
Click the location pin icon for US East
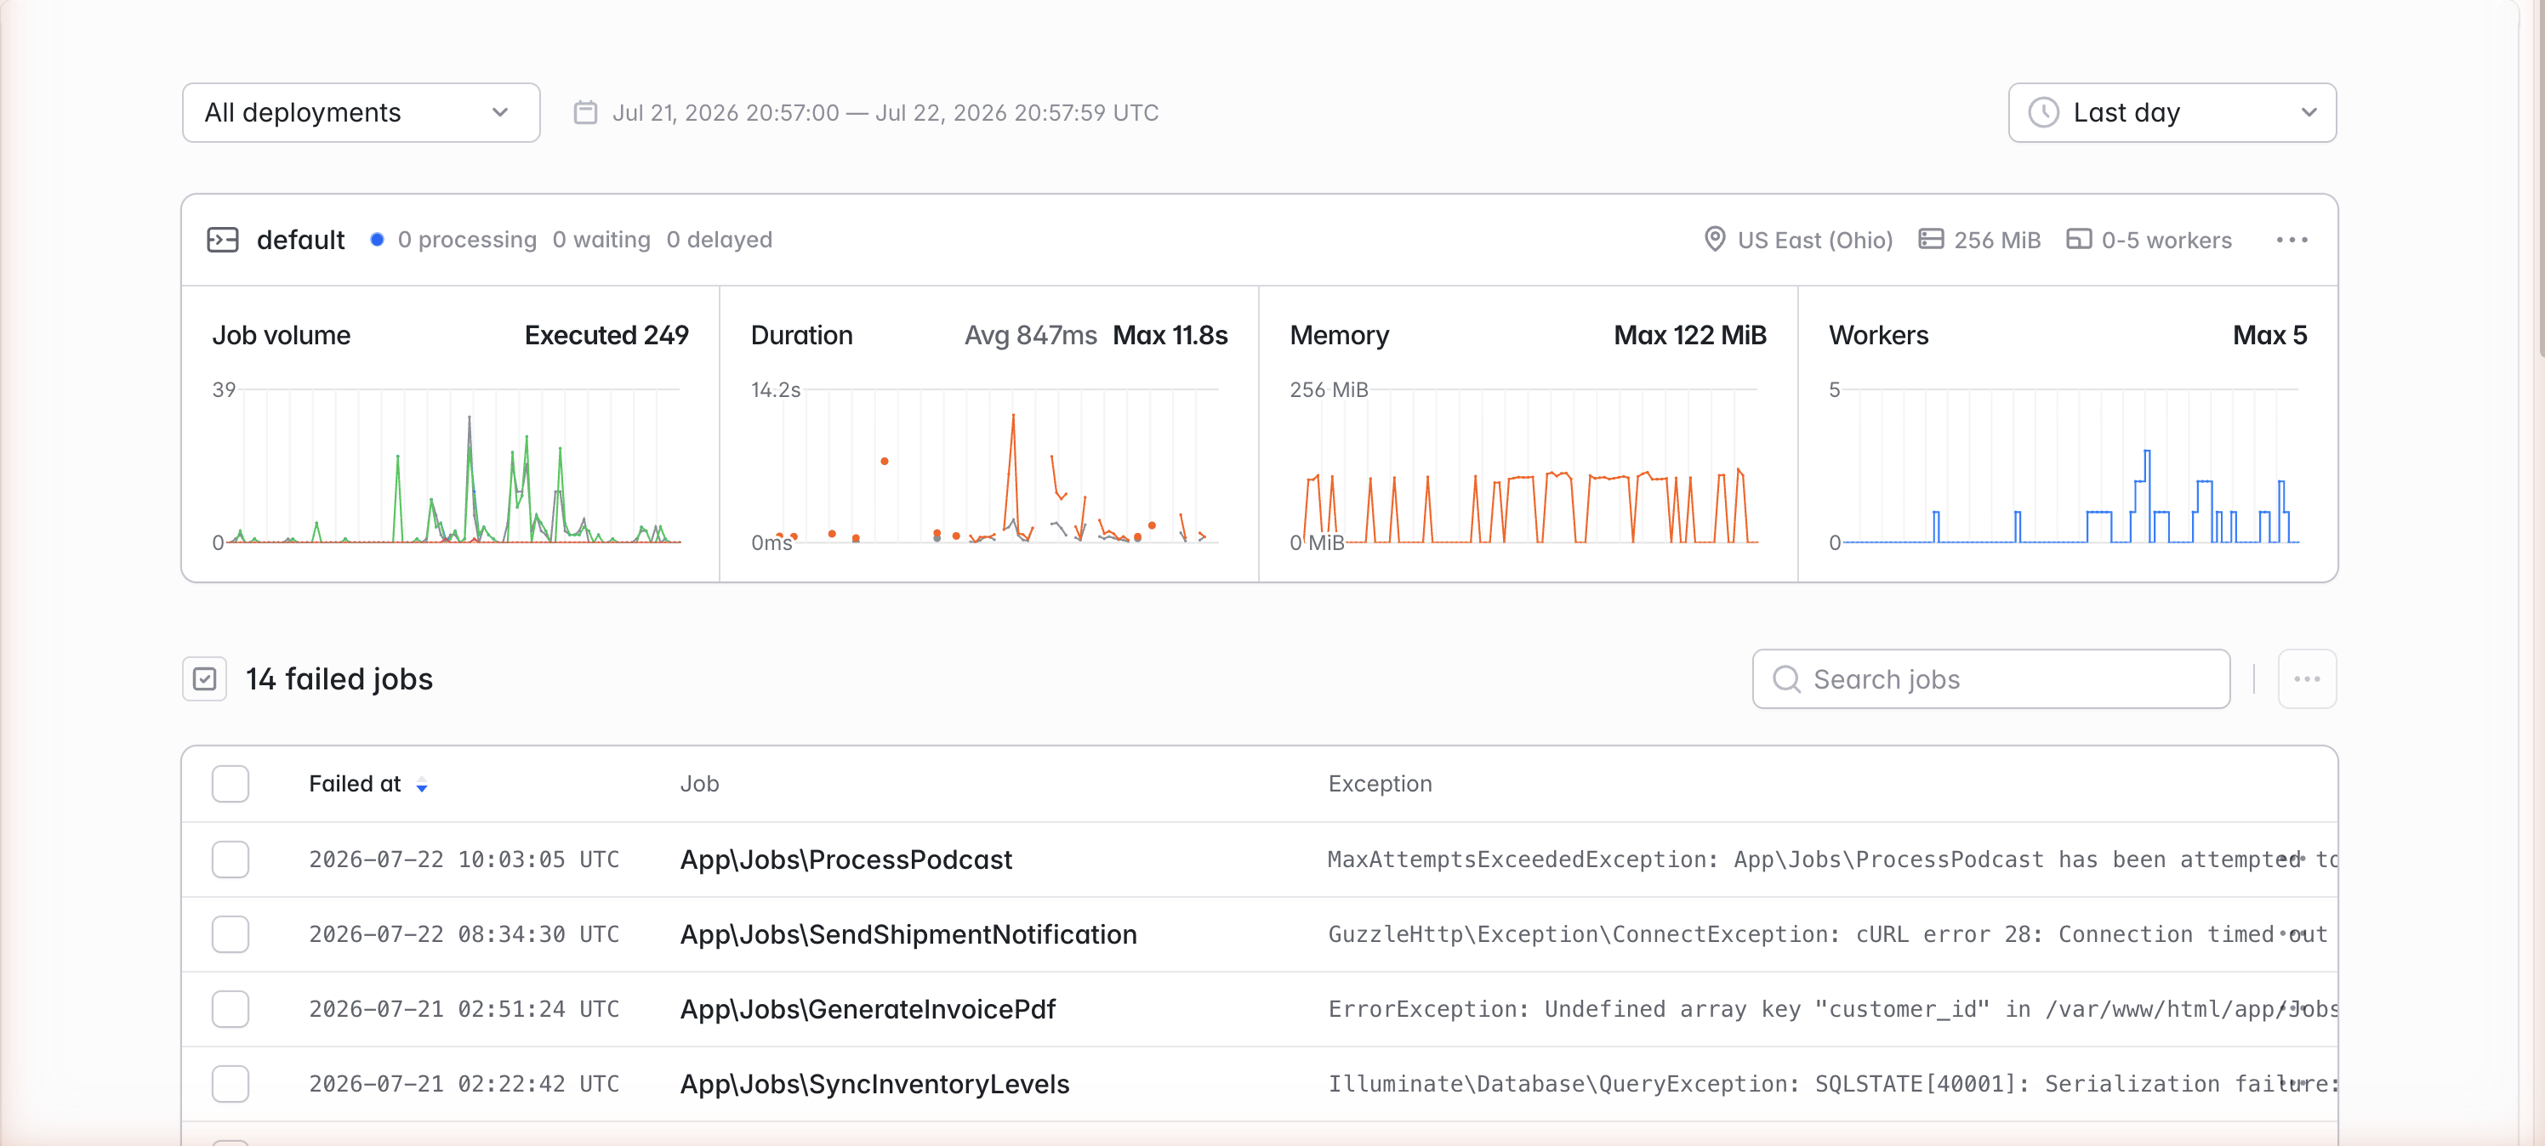click(x=1714, y=240)
